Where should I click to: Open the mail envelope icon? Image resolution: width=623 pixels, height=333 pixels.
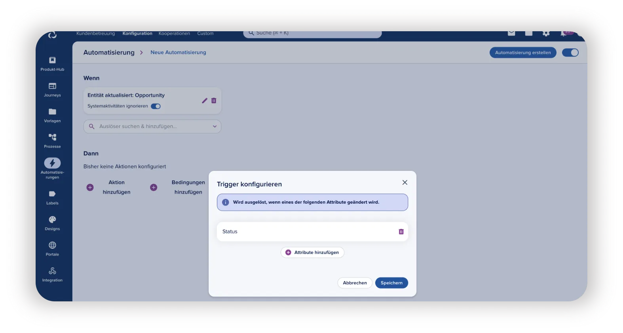[511, 33]
